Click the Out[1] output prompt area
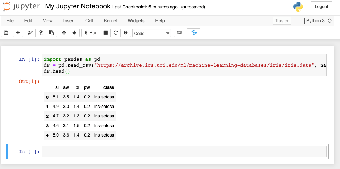The width and height of the screenshot is (340, 169). pyautogui.click(x=29, y=82)
